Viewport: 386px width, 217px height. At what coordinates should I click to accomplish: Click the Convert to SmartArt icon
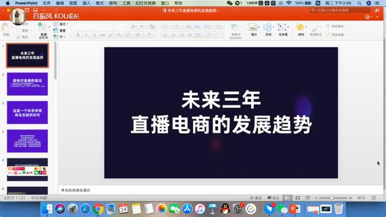click(x=236, y=31)
